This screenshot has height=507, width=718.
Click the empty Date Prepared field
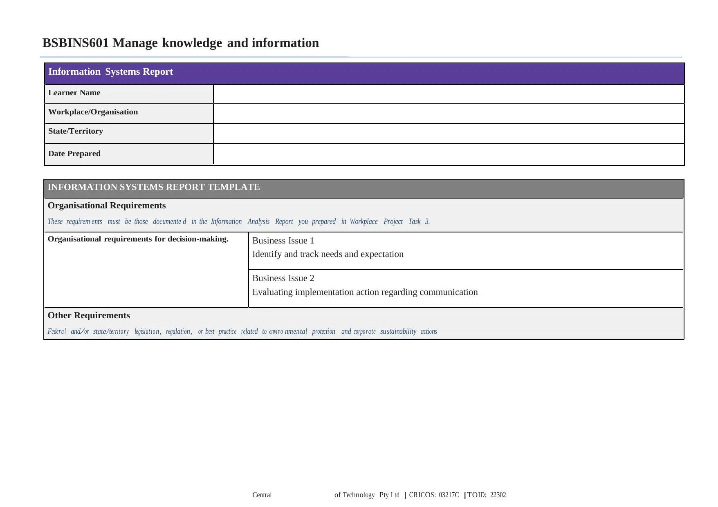point(449,154)
